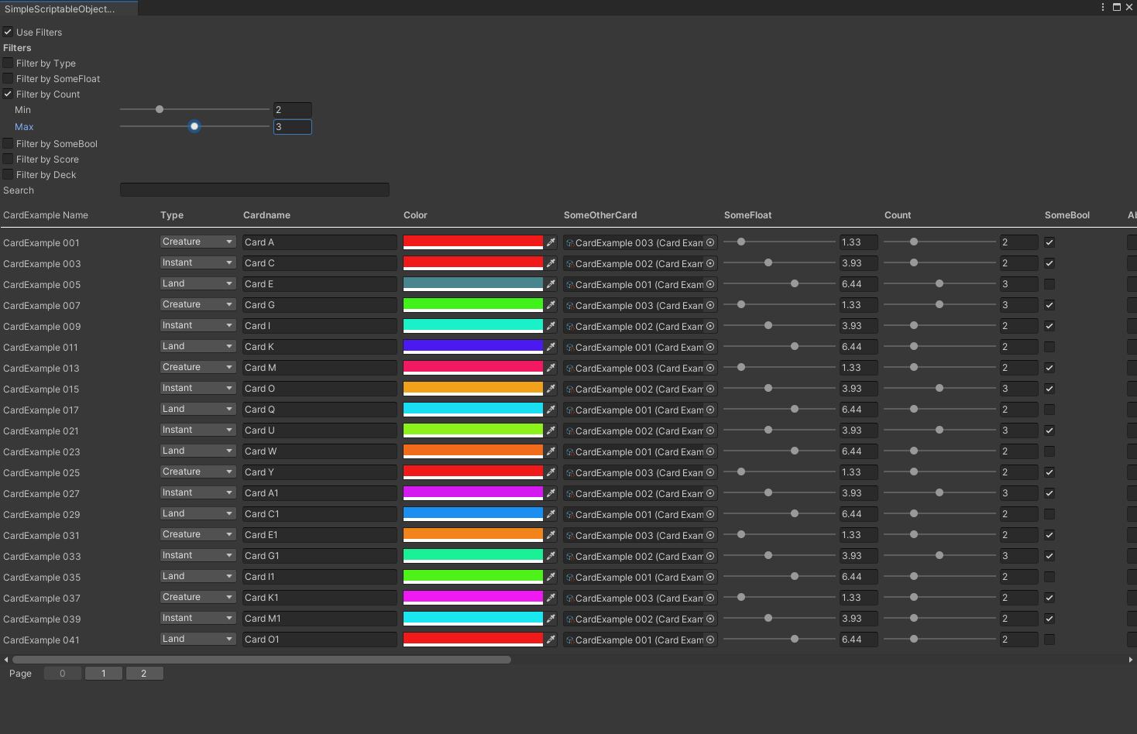Image resolution: width=1137 pixels, height=734 pixels.
Task: Click into the Search text field
Action: coord(255,190)
